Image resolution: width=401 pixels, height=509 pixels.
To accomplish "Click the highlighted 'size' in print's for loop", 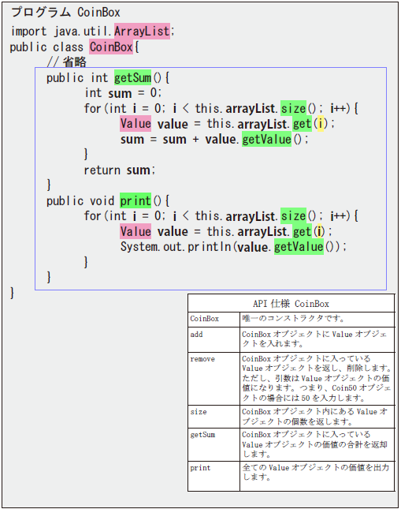I will tap(293, 216).
